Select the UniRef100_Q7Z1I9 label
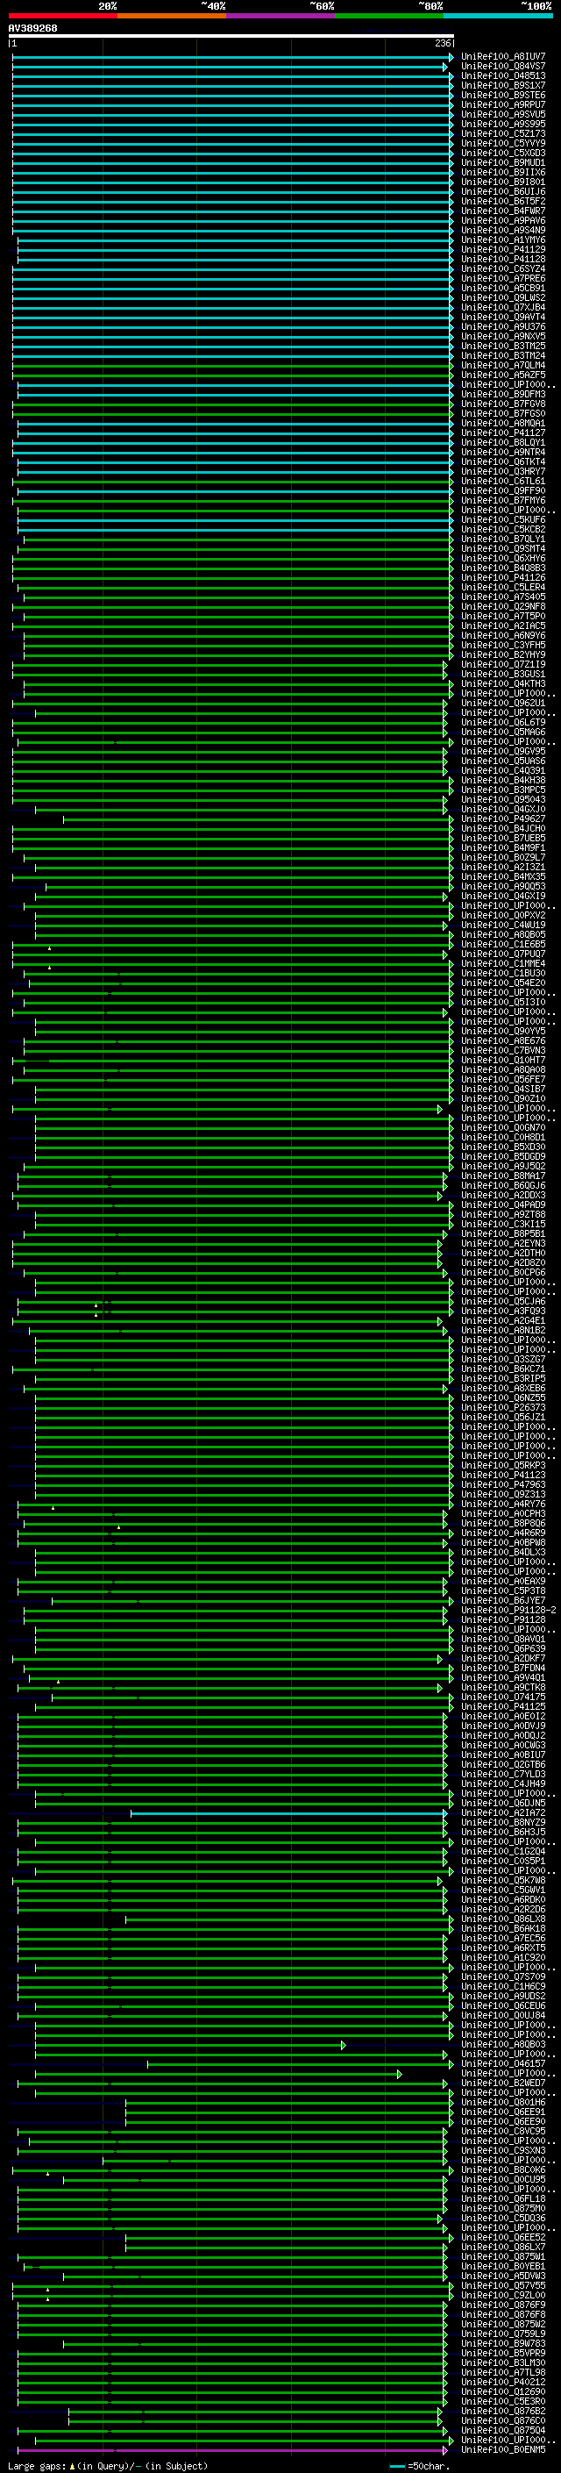Viewport: 561px width, 2473px height. [x=503, y=665]
